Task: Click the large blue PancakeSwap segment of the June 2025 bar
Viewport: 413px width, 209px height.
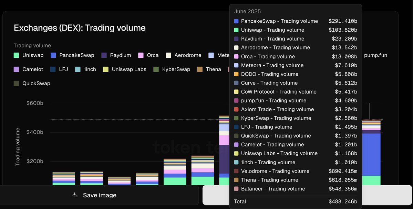Action: pos(371,155)
